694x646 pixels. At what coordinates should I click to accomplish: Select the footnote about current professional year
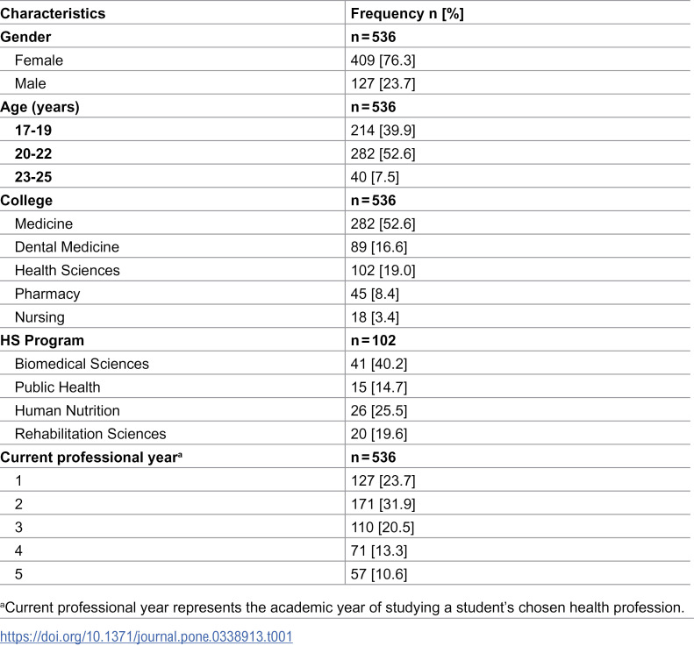click(342, 607)
